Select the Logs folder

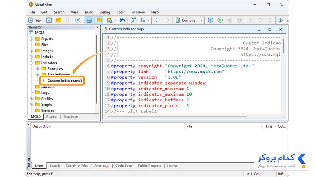[x=42, y=92]
